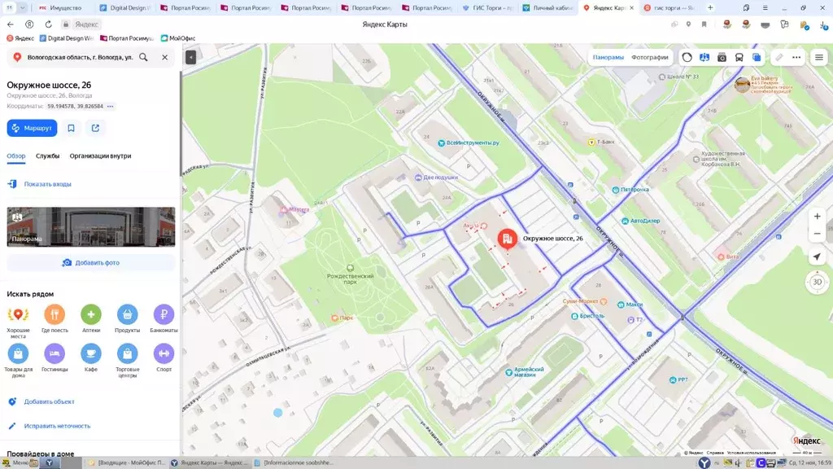Open the hamburger main menu
Viewport: 833px width, 469px height.
[818, 57]
